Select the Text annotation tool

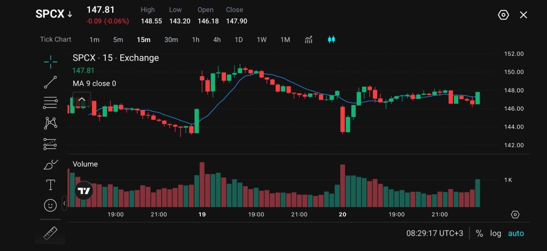pos(51,185)
